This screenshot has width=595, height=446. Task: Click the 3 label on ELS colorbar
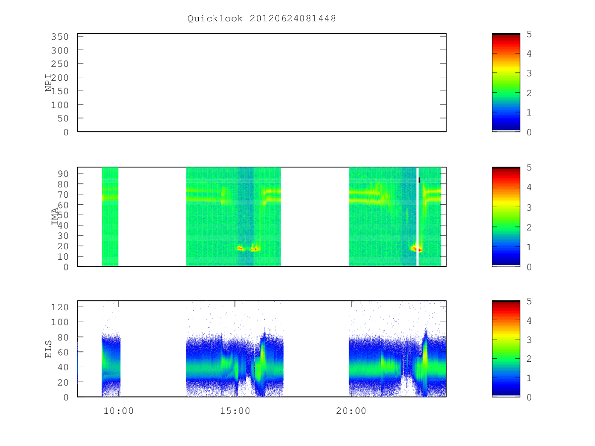(529, 339)
